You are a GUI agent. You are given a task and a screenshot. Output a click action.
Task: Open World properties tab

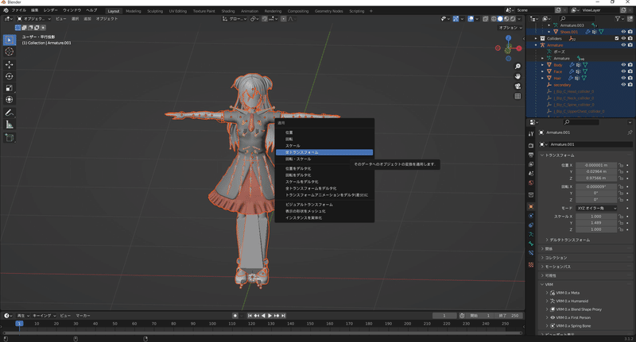[x=531, y=183]
